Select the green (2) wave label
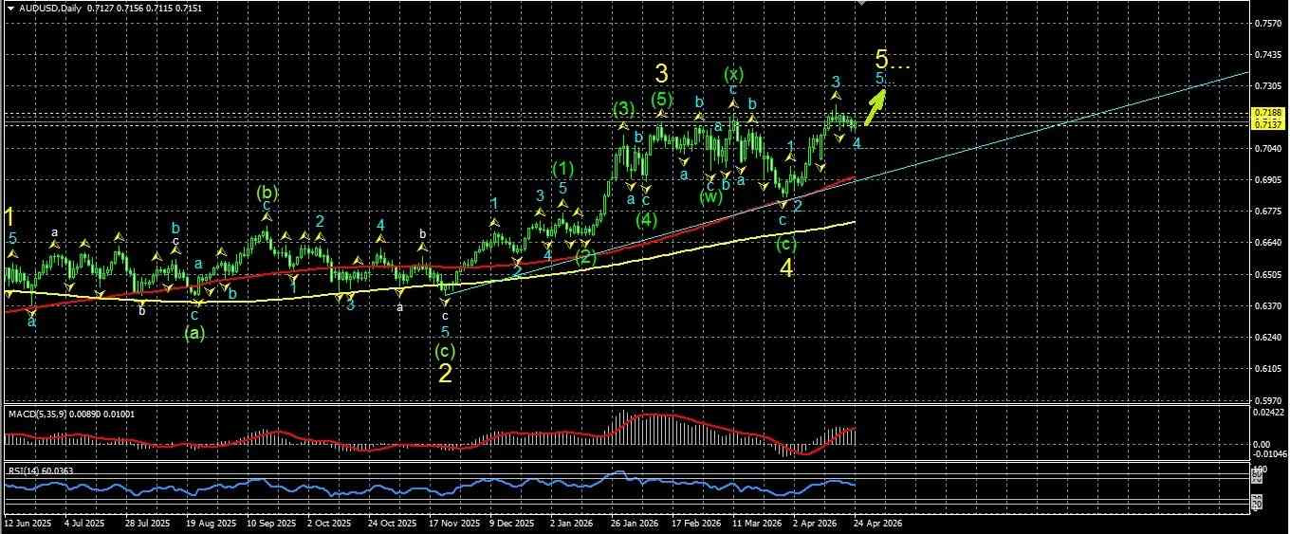The width and height of the screenshot is (1290, 534). click(x=586, y=256)
